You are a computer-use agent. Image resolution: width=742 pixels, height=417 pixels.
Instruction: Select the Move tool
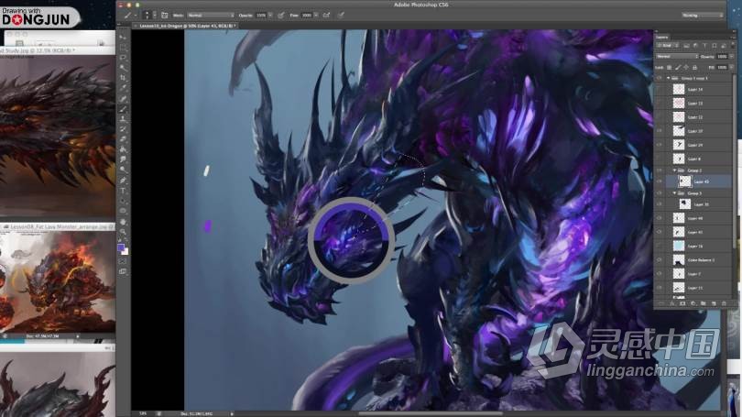(123, 37)
